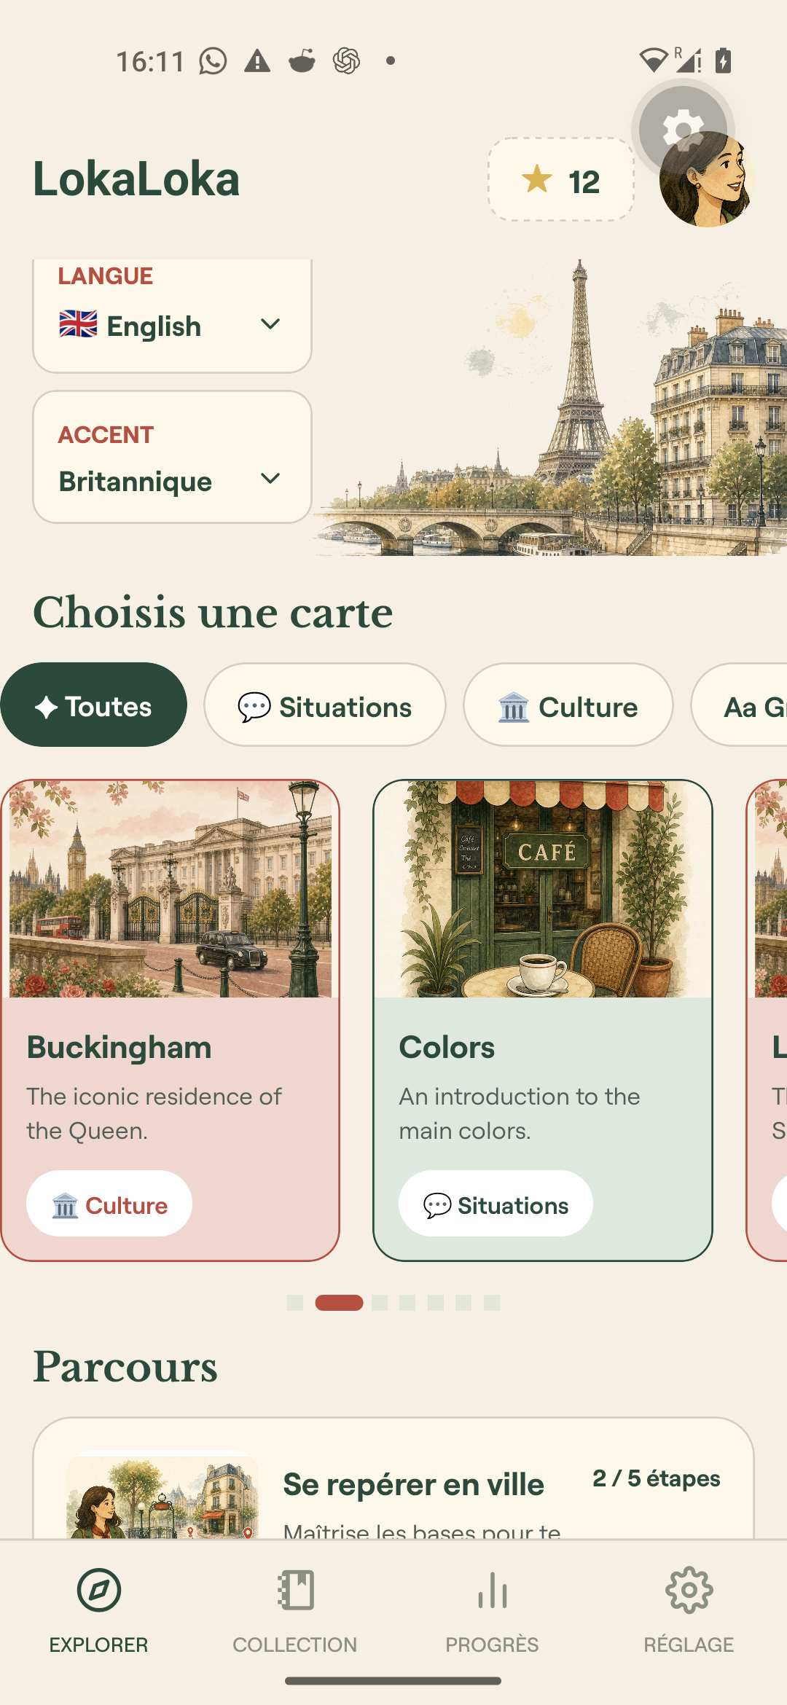The image size is (787, 1705).
Task: Open the Se repérer en ville parcours
Action: 393,1479
